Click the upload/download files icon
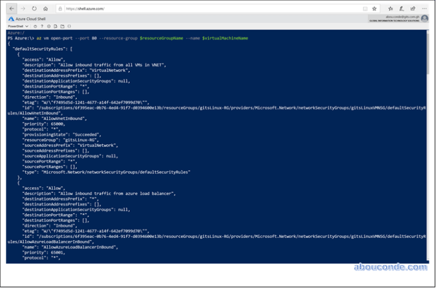Screen dimensions: 437x288 tap(55, 26)
